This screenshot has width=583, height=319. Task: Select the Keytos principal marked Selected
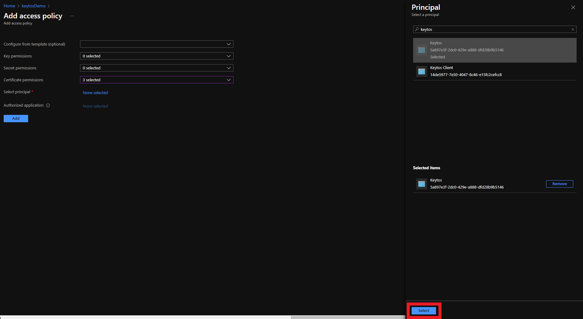[495, 50]
